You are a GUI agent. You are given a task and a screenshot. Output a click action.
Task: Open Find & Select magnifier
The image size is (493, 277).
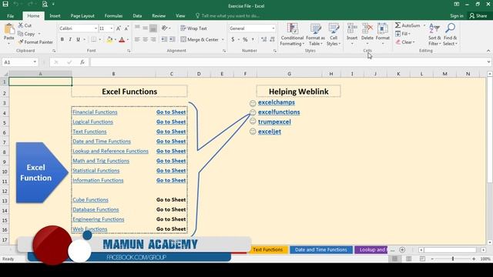click(450, 35)
